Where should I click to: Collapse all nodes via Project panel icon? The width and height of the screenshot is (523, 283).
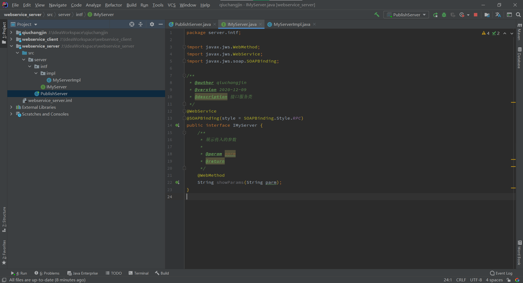tap(141, 24)
